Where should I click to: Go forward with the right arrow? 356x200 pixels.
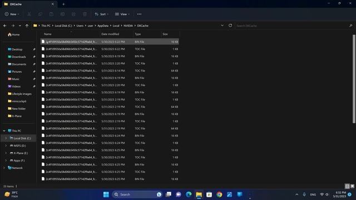(x=13, y=26)
